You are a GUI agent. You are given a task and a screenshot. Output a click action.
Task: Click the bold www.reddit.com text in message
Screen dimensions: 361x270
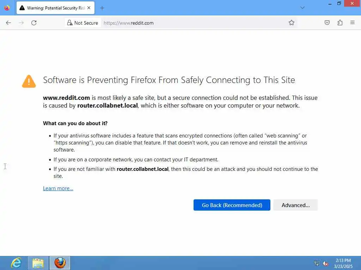tap(66, 98)
